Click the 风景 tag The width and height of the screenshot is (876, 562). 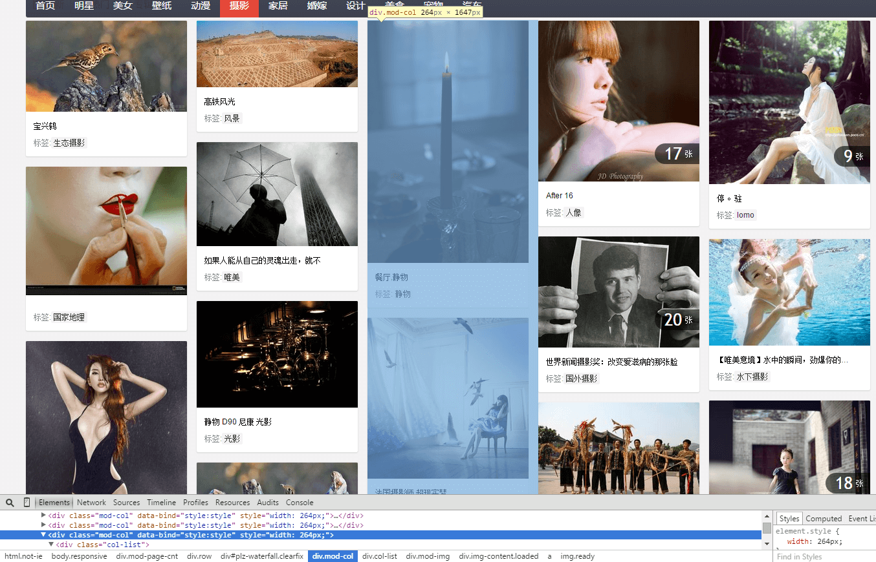point(232,118)
